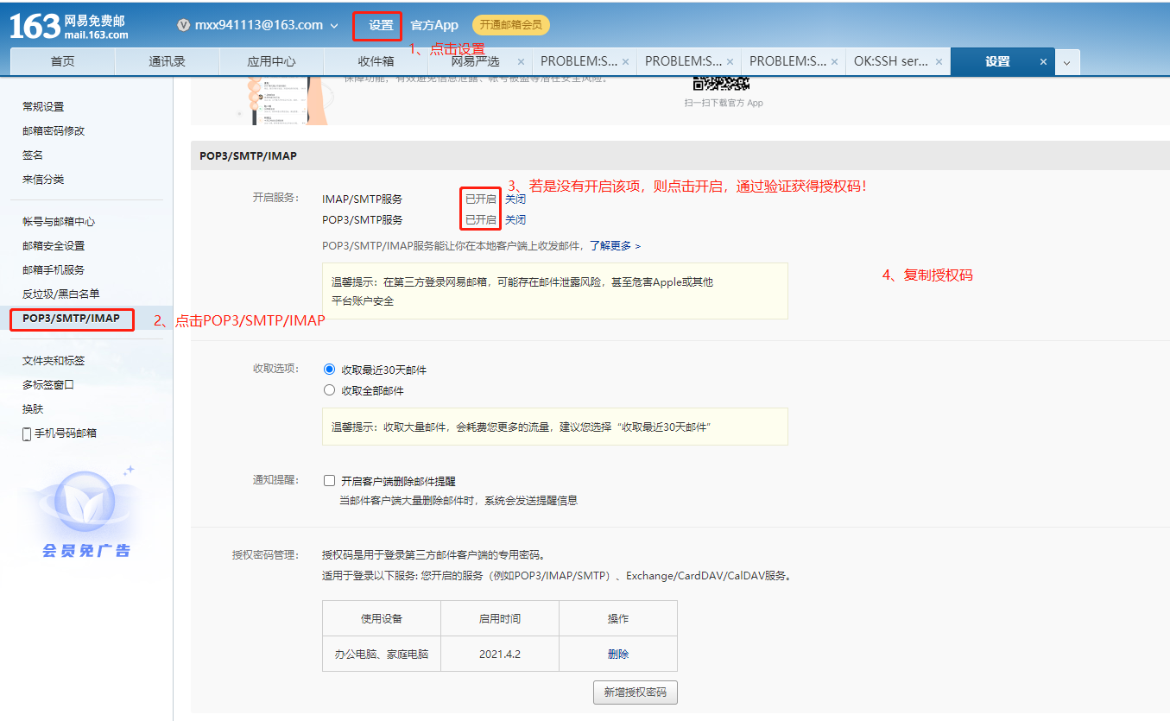Close the 网易严选 tab
The image size is (1170, 721).
(x=521, y=62)
